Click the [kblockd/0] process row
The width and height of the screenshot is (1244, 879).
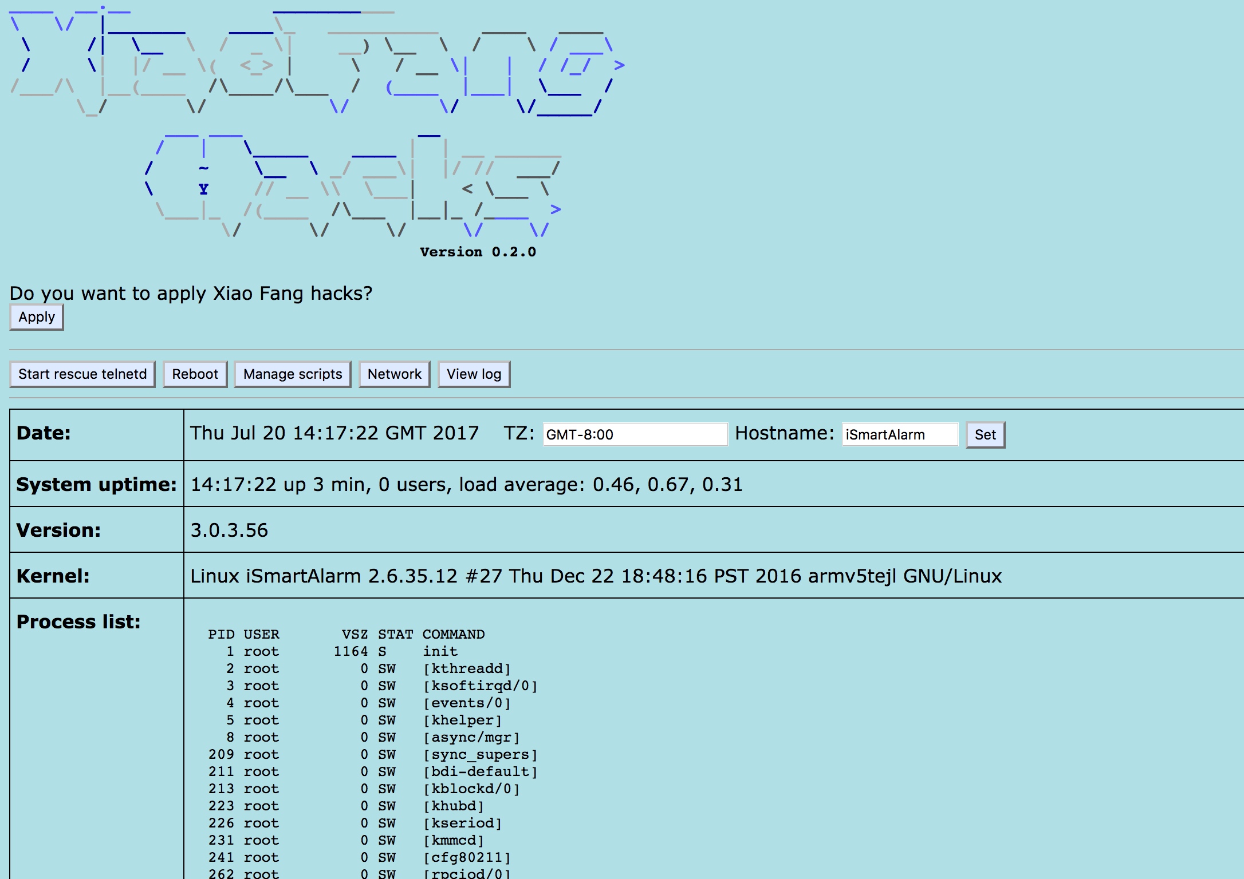[364, 789]
